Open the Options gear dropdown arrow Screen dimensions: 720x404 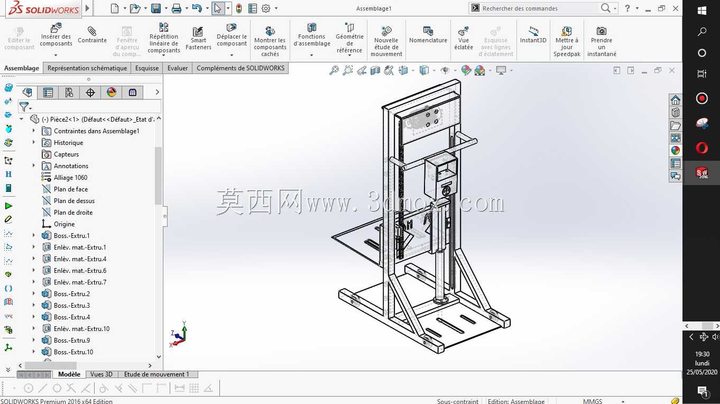click(276, 8)
